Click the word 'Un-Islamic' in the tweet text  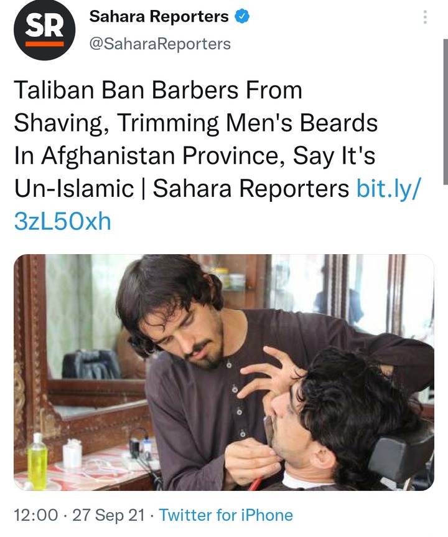74,189
